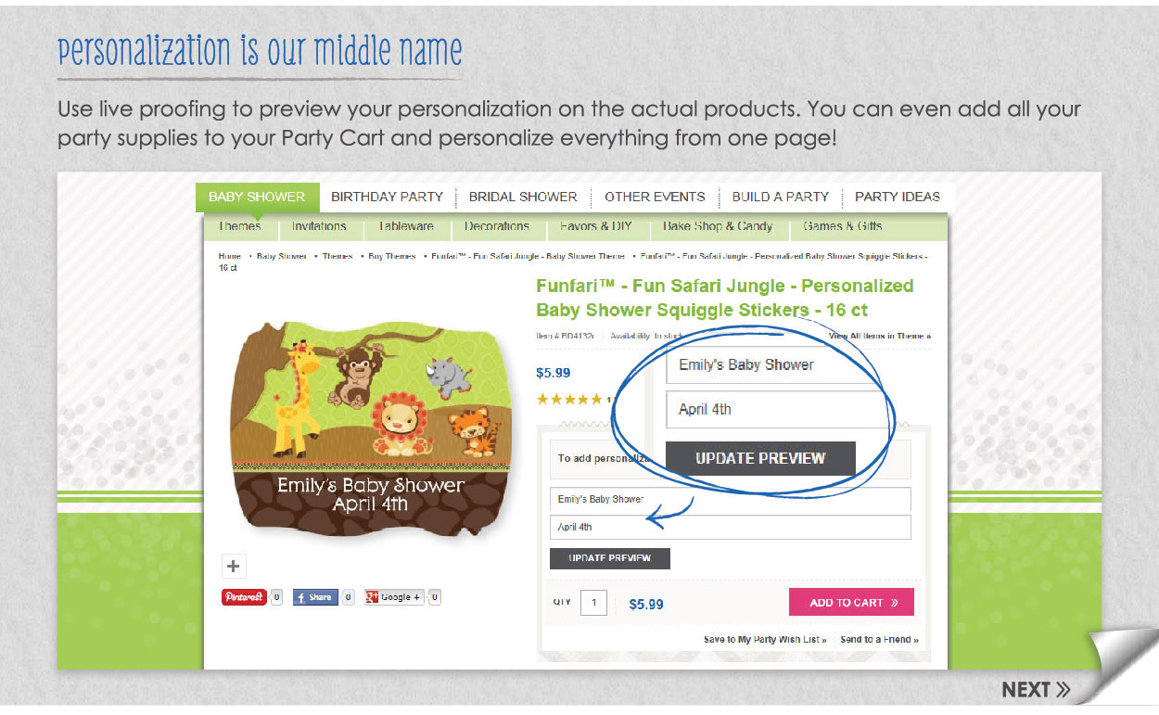
Task: Click the quantity input field
Action: (x=593, y=603)
